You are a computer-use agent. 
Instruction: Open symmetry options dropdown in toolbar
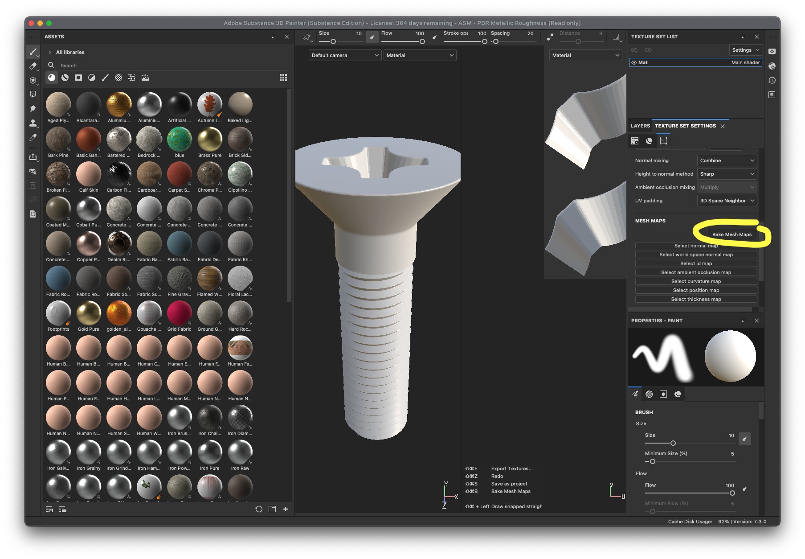618,38
